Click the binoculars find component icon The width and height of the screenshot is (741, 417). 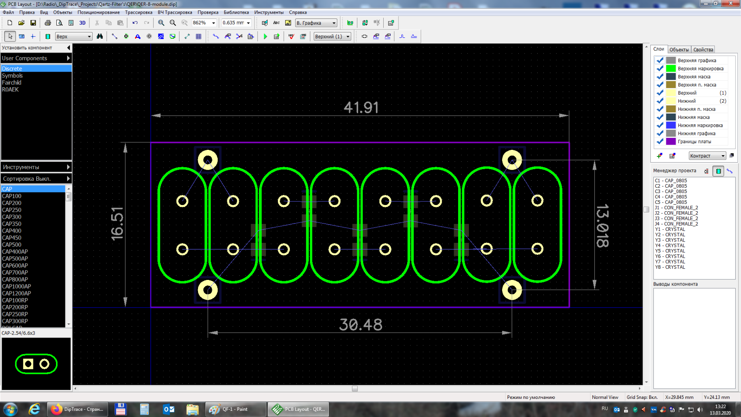coord(100,37)
